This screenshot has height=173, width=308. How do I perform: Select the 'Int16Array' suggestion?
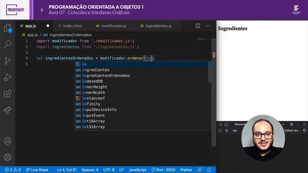pos(141,121)
